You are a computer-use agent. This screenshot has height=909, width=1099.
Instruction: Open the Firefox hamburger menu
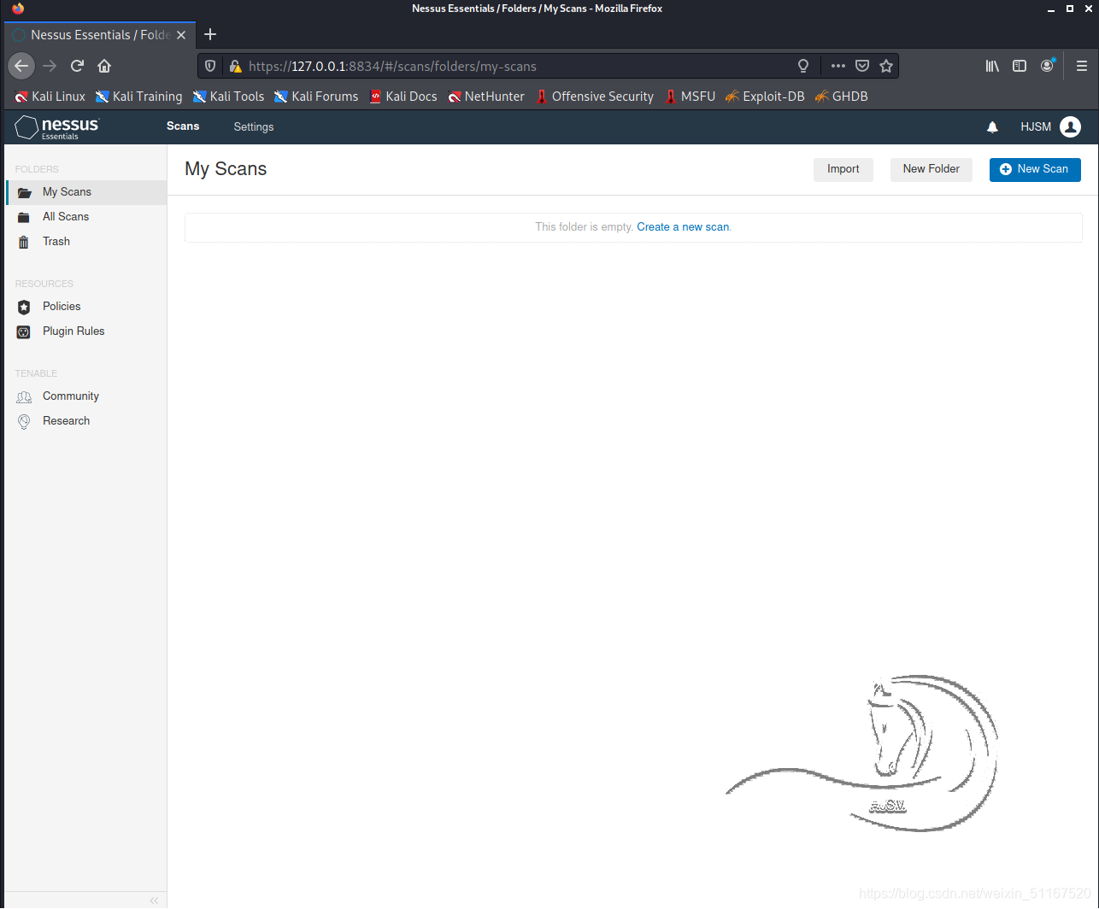pyautogui.click(x=1082, y=66)
